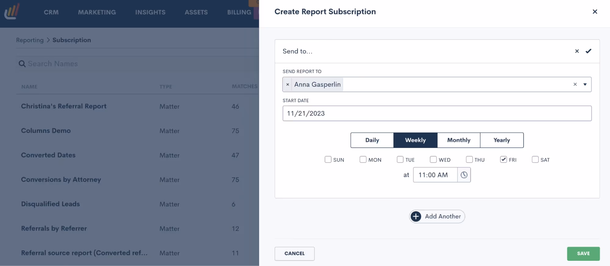
Task: Click the plus icon on Add Another
Action: (416, 216)
